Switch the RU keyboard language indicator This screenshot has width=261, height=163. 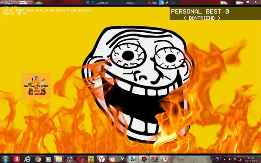pos(213,159)
